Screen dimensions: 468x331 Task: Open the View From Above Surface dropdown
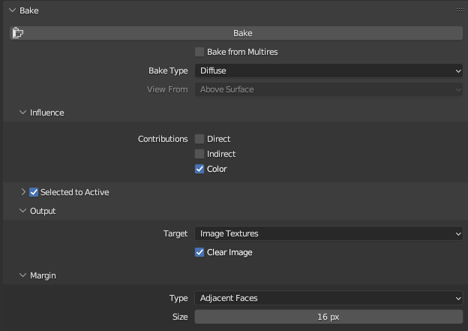pyautogui.click(x=328, y=89)
